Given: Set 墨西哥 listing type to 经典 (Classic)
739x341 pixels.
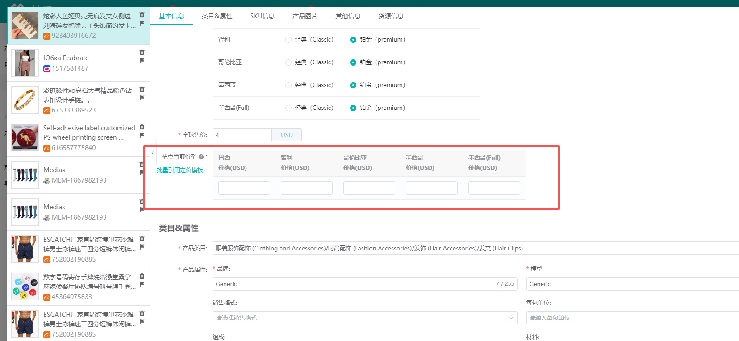Looking at the screenshot, I should point(288,85).
